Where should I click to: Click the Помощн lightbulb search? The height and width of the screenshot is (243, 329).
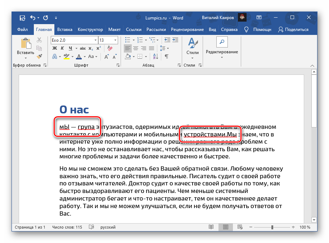tap(258, 30)
